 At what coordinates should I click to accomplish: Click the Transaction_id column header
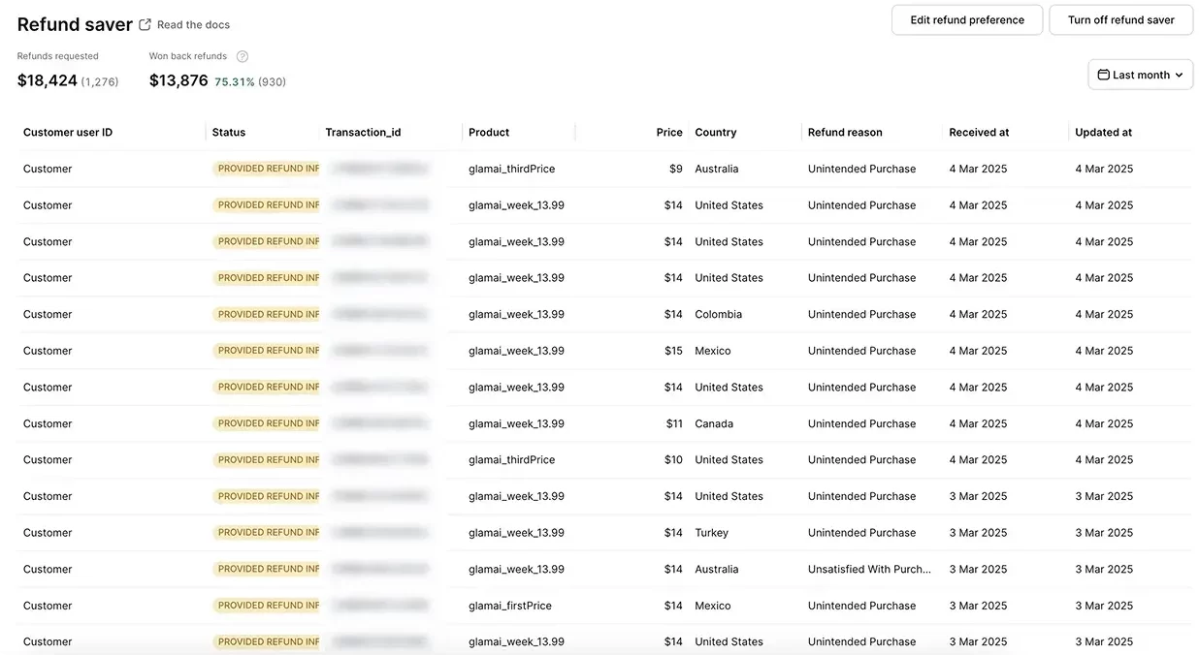[x=363, y=133]
